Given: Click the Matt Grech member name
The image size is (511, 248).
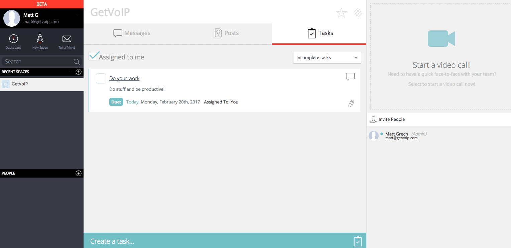Looking at the screenshot, I should click(x=396, y=134).
